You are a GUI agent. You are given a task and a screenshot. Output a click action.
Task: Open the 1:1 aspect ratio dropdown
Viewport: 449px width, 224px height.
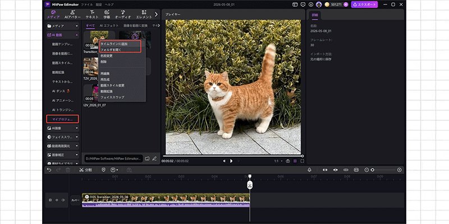278,161
